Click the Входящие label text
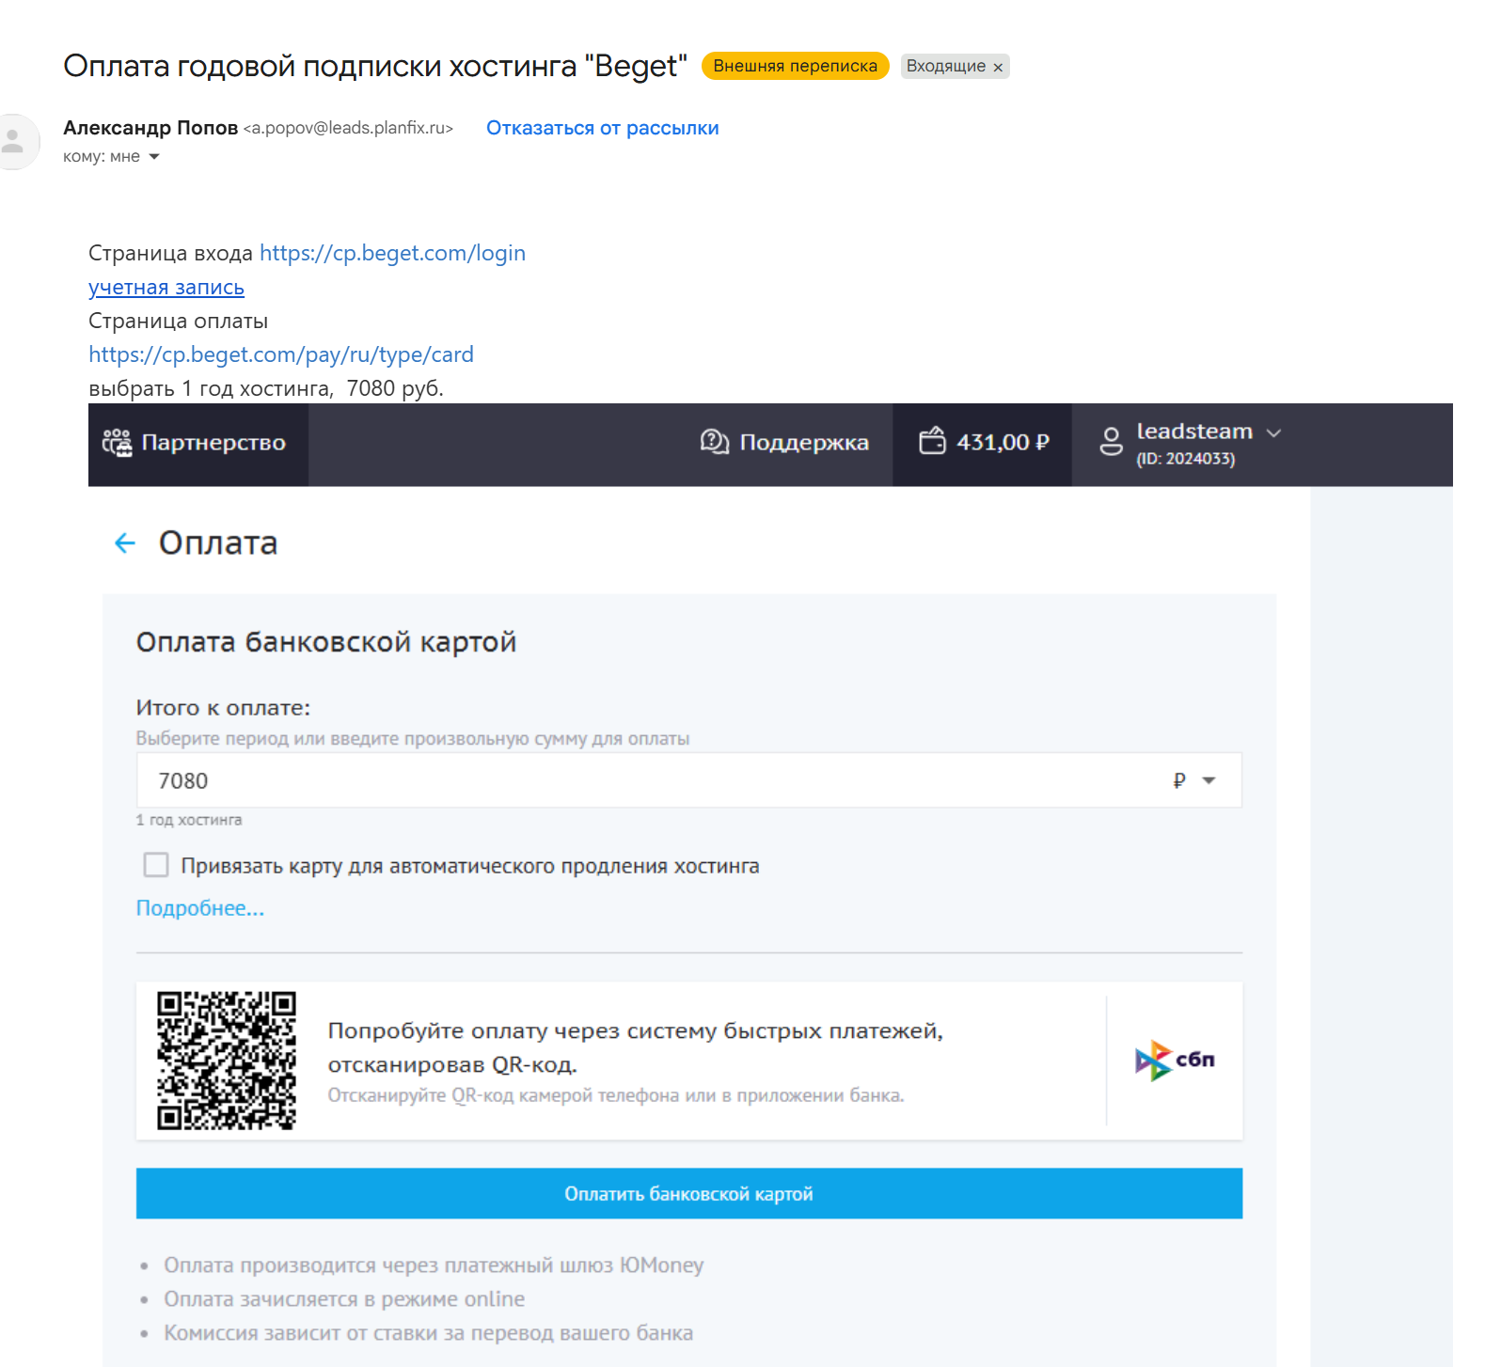This screenshot has height=1367, width=1485. (945, 66)
